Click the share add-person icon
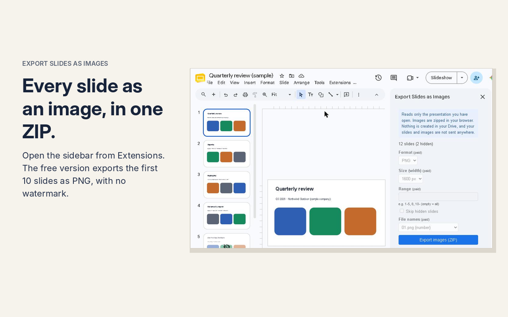Image resolution: width=508 pixels, height=317 pixels. [476, 78]
